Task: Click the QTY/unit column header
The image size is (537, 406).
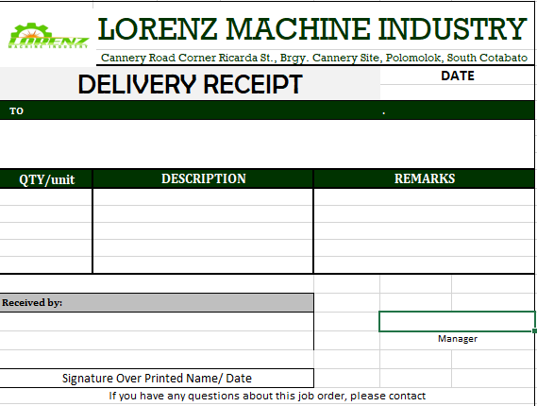Action: tap(46, 179)
